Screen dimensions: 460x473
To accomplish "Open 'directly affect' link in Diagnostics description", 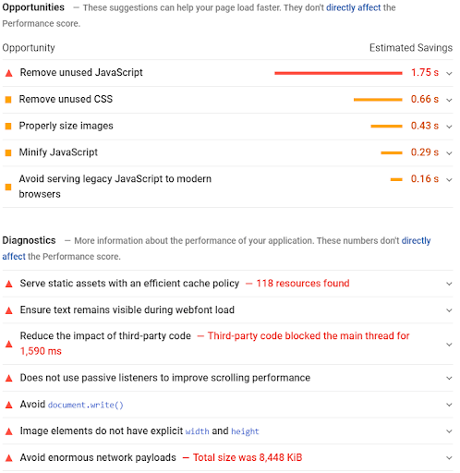I will [216, 249].
